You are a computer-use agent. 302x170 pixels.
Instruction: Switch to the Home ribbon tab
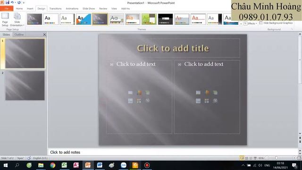[19, 8]
